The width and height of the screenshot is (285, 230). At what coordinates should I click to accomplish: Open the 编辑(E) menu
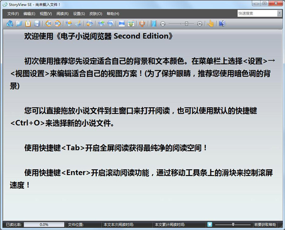click(29, 14)
